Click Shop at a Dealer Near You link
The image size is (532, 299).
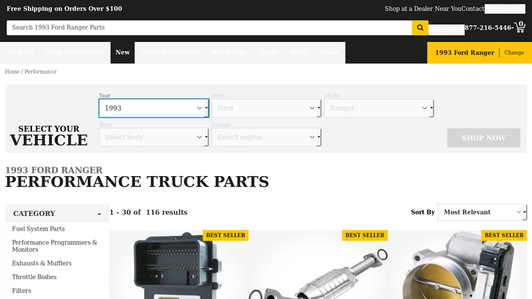coord(423,9)
